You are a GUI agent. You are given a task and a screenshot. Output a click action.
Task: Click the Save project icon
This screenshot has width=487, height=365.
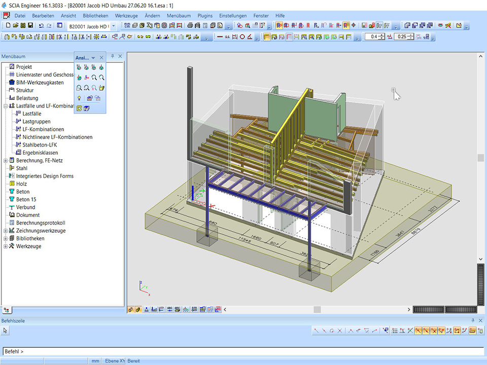(x=30, y=26)
